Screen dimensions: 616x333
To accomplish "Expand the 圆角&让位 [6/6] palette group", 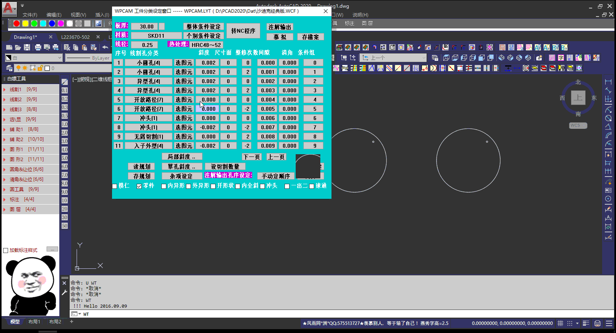I will pyautogui.click(x=30, y=169).
